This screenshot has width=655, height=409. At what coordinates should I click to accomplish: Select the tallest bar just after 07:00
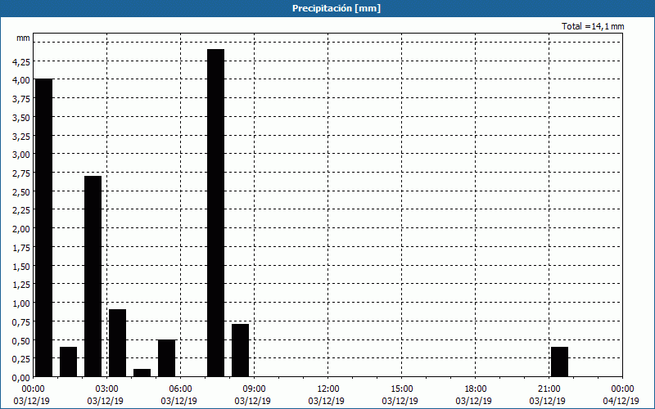point(216,213)
